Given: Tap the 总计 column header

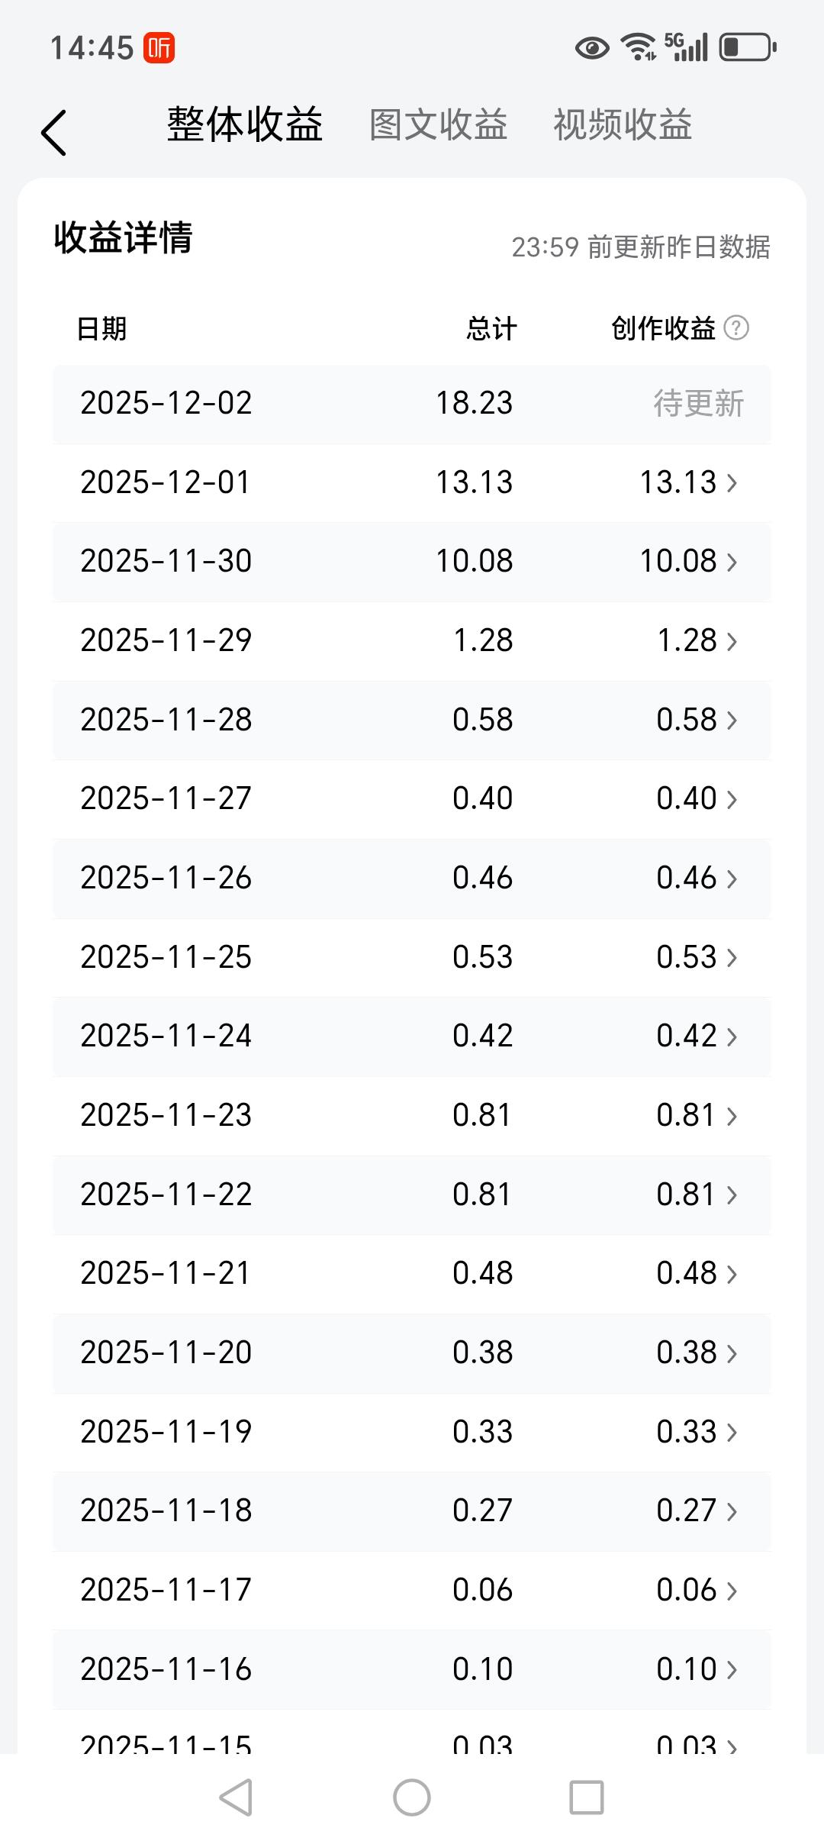Looking at the screenshot, I should click(x=491, y=329).
